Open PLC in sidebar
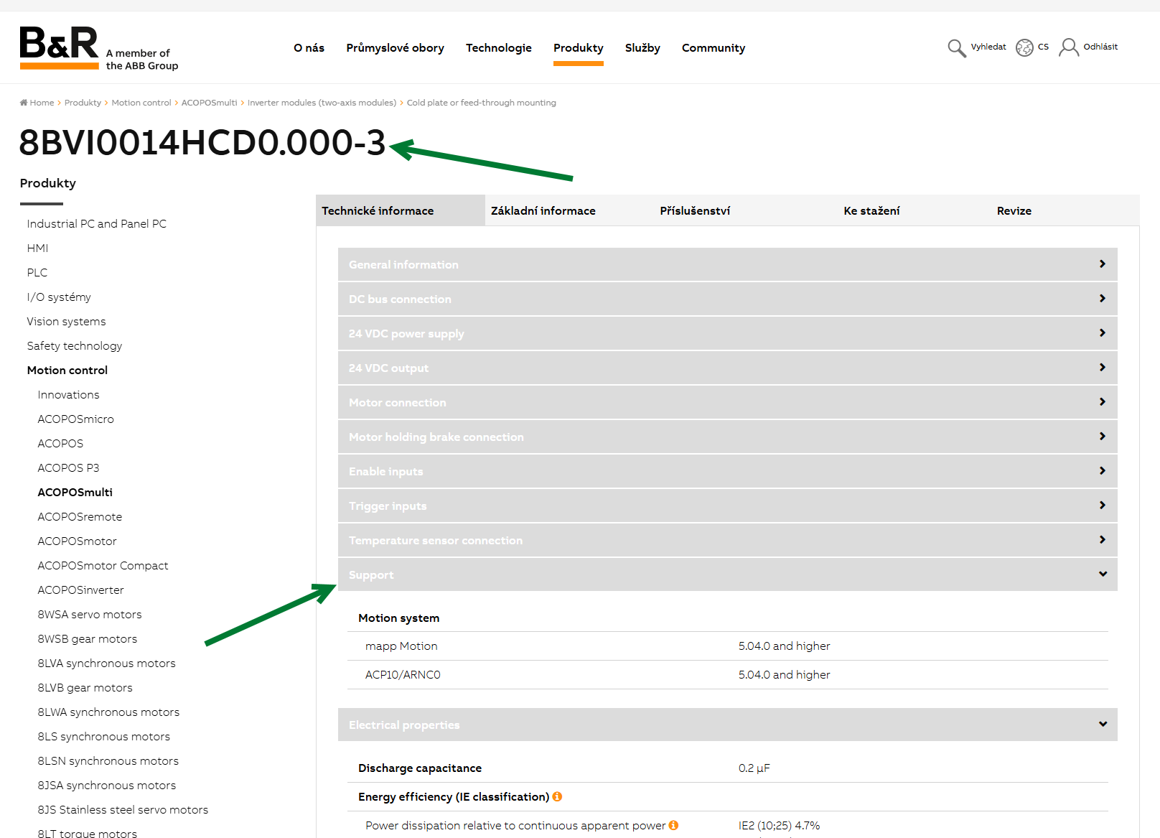 point(37,273)
